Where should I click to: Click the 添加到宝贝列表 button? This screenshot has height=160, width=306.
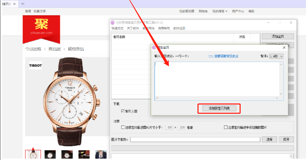click(x=219, y=108)
